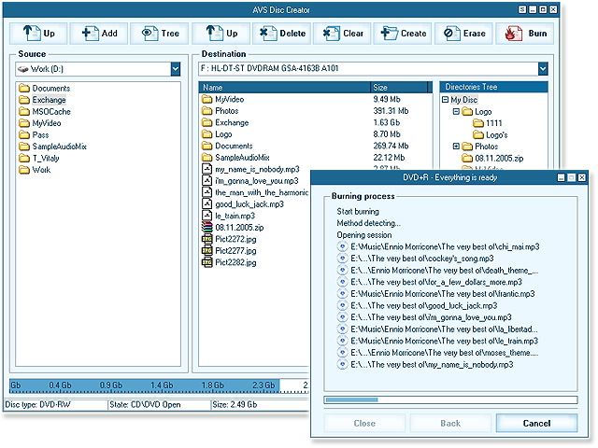Select Documents folder icon in Source list
The image size is (598, 448).
(24, 89)
